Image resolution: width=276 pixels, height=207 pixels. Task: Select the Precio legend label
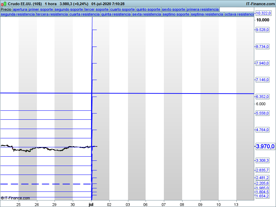pos(6,9)
